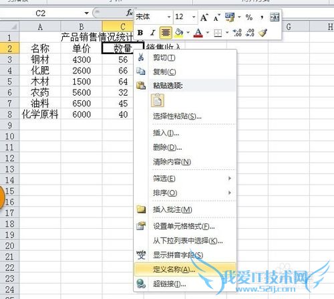Image resolution: width=334 pixels, height=299 pixels.
Task: Click the accounting number format icon
Action: pyautogui.click(x=230, y=17)
